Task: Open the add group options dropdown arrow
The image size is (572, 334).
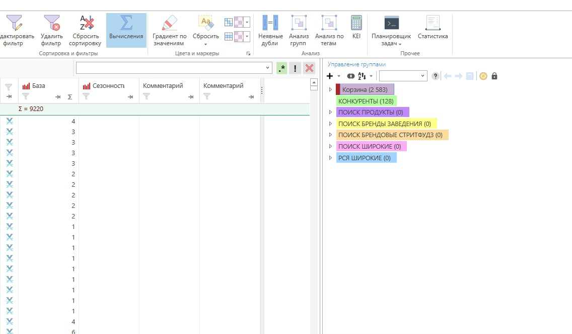Action: pyautogui.click(x=338, y=76)
